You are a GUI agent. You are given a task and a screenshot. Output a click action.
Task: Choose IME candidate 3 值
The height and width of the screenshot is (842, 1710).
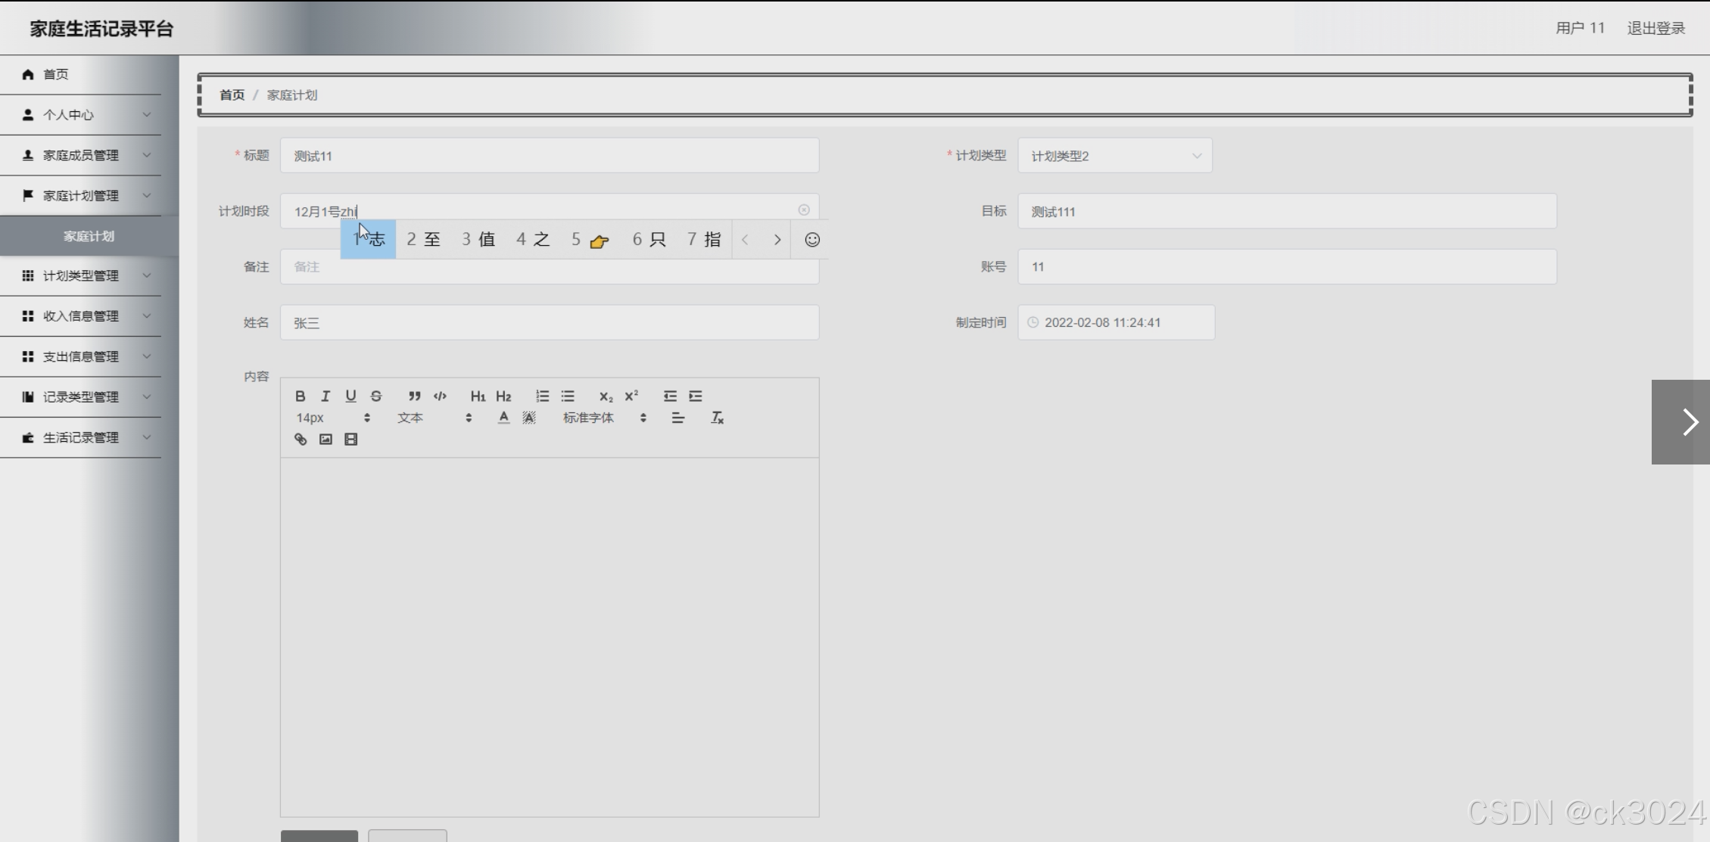pos(478,239)
